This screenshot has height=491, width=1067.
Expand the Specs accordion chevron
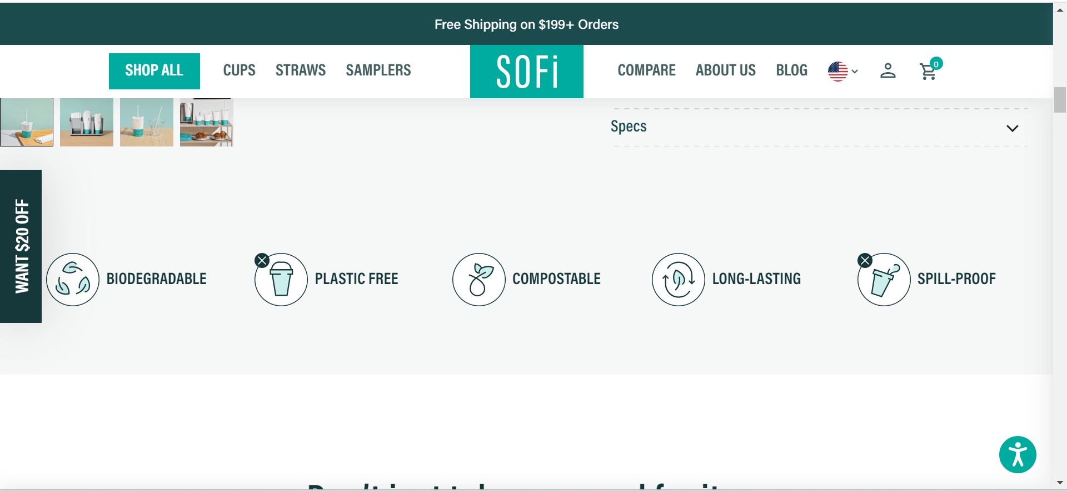1013,128
